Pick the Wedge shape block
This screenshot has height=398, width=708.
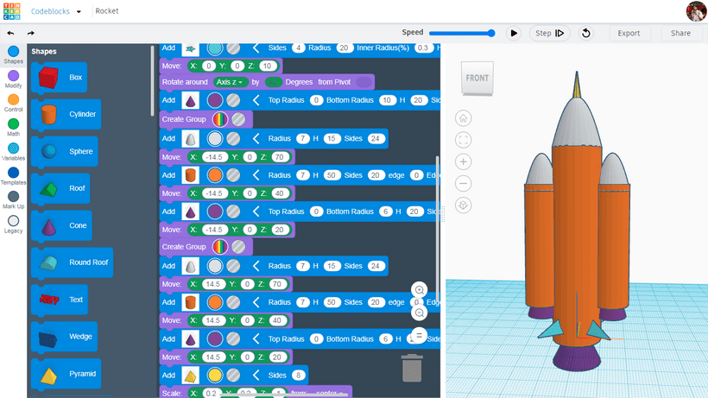64,336
